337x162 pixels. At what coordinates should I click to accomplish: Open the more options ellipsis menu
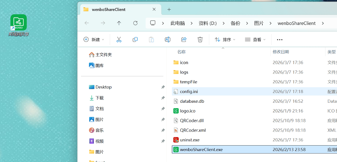279,40
